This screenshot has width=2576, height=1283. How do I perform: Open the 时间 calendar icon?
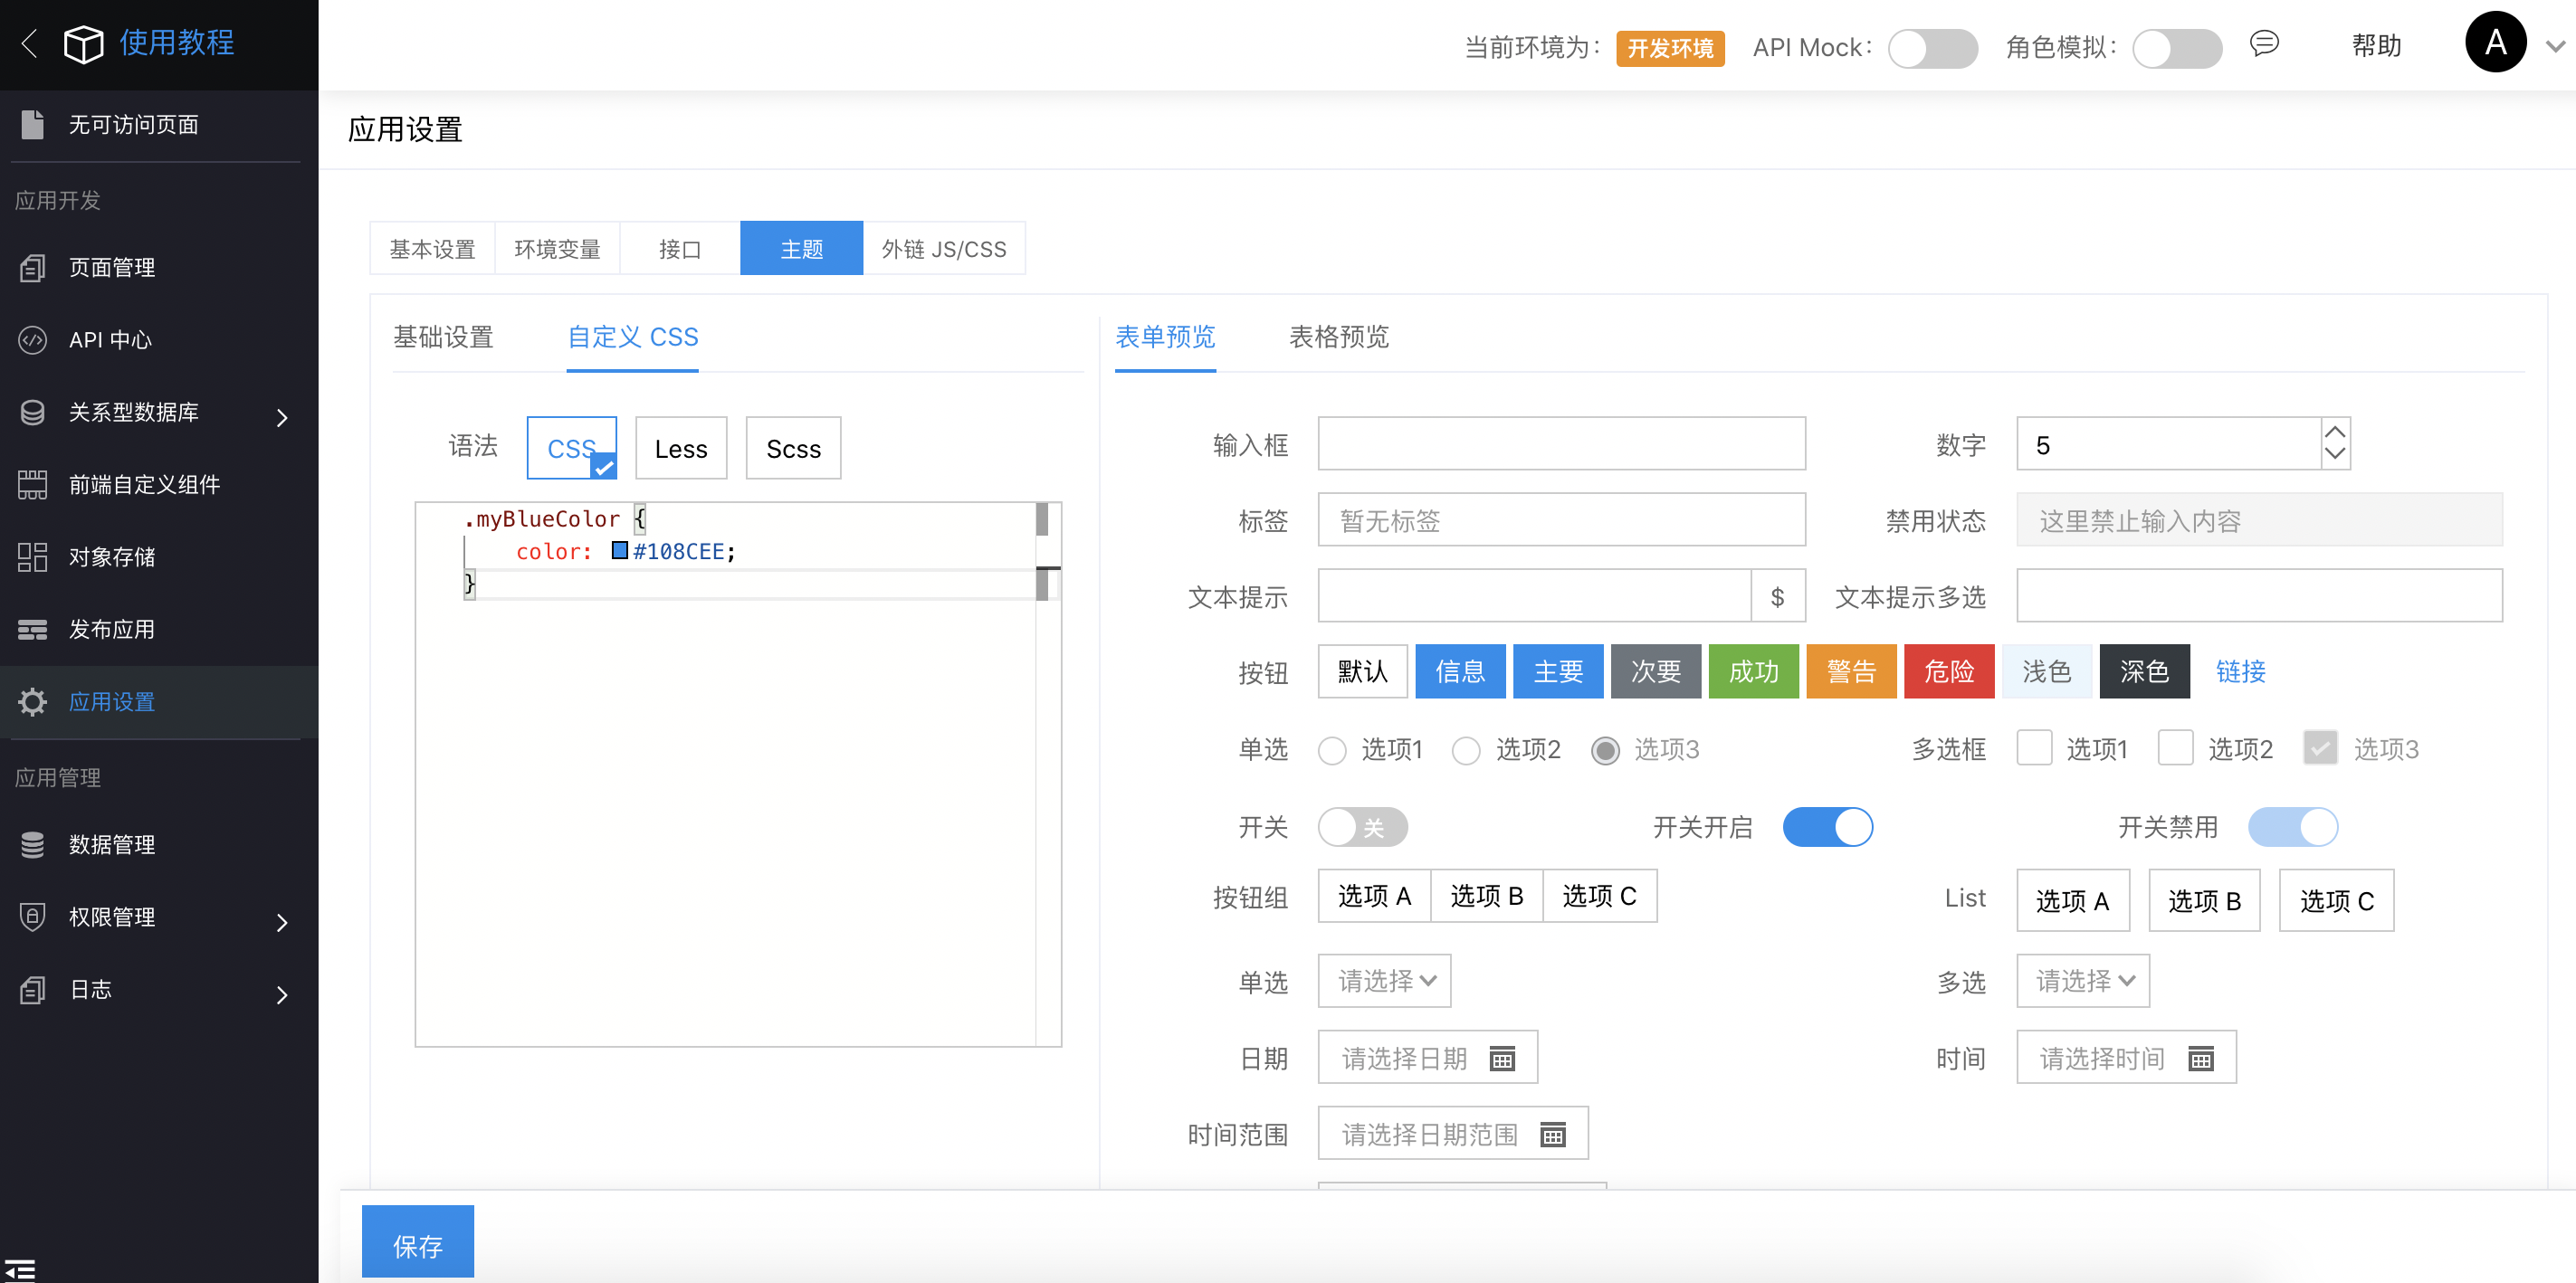(2200, 1058)
